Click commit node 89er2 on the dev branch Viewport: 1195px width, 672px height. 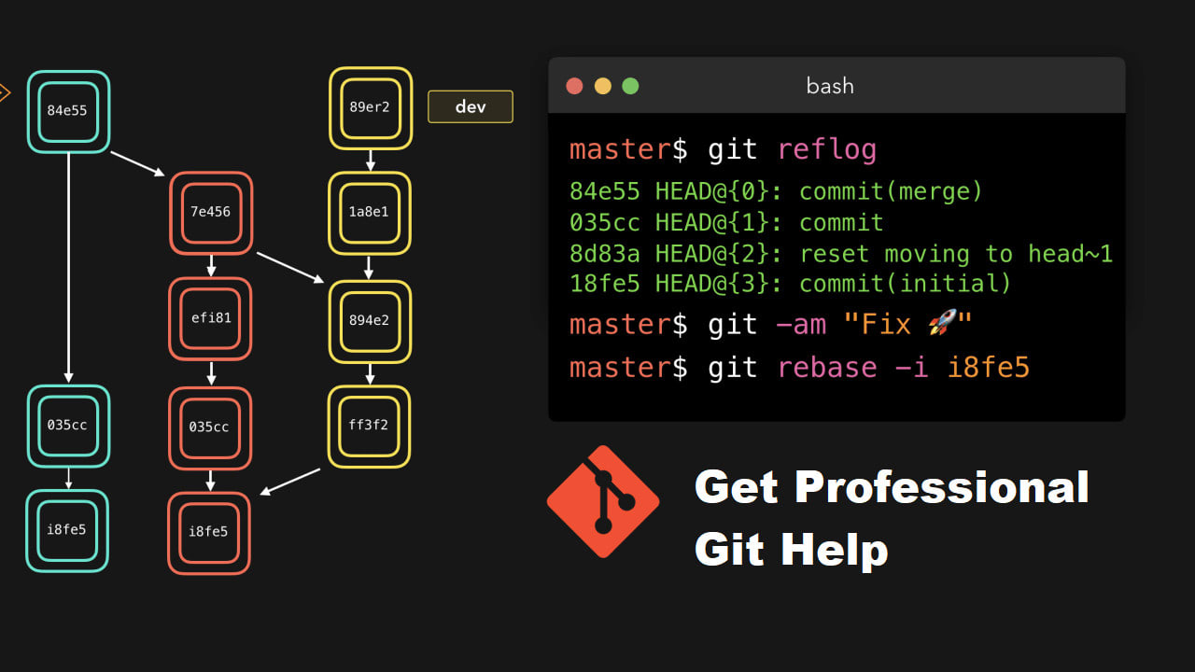point(370,106)
